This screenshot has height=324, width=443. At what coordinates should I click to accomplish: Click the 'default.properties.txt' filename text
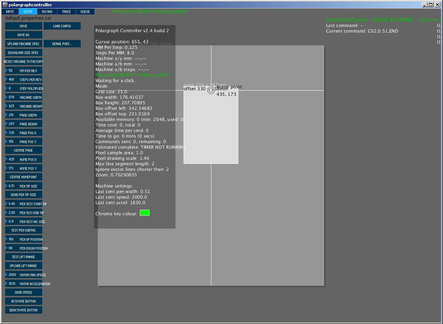pos(28,18)
